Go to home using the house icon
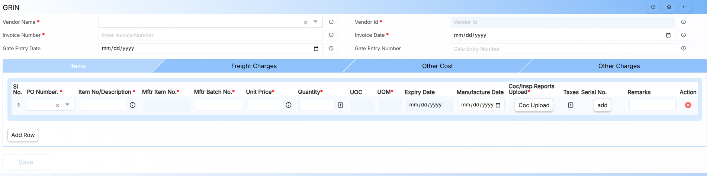Viewport: 707px width, 176px height. pos(669,7)
